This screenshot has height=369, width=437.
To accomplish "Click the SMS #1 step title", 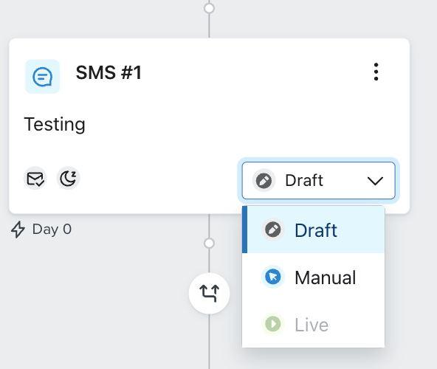I will (109, 73).
